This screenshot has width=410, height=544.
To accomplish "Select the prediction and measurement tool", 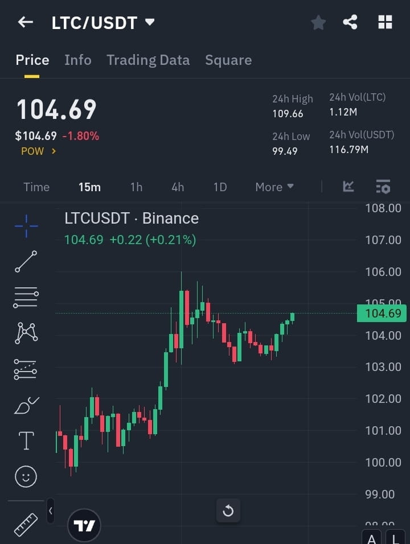I will [26, 369].
